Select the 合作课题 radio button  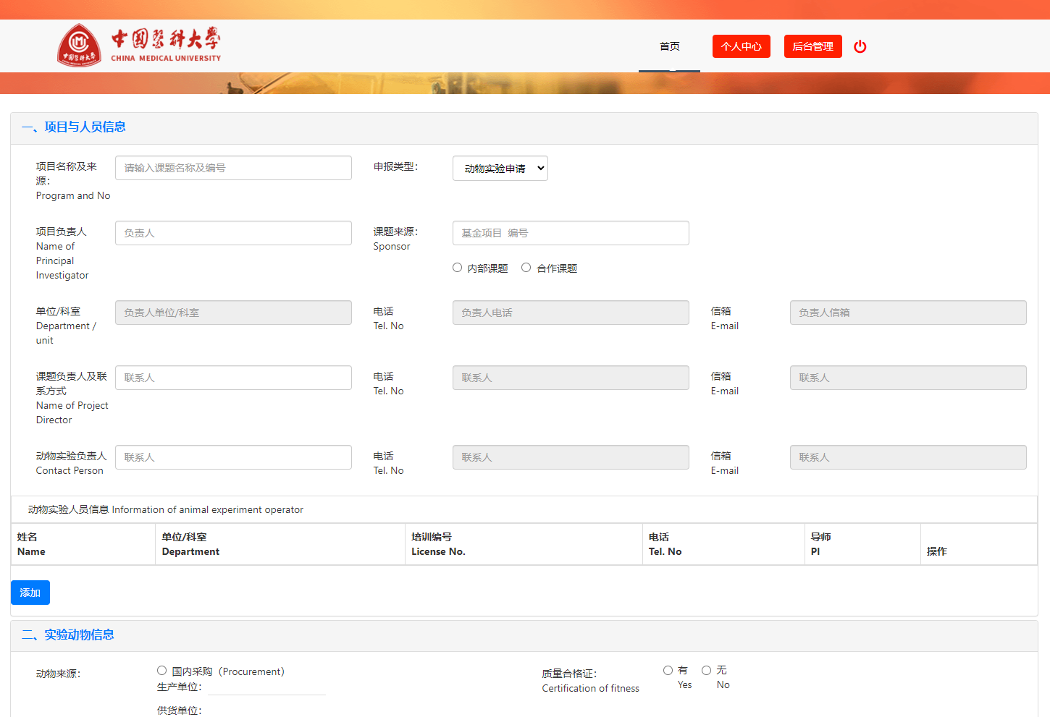[526, 268]
